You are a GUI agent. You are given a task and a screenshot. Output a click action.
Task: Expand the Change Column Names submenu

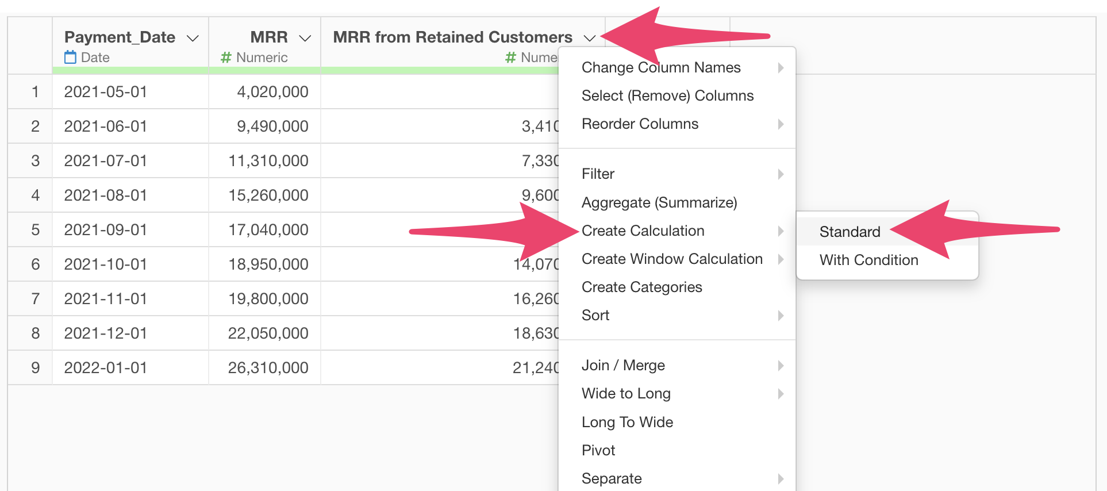[x=780, y=68]
